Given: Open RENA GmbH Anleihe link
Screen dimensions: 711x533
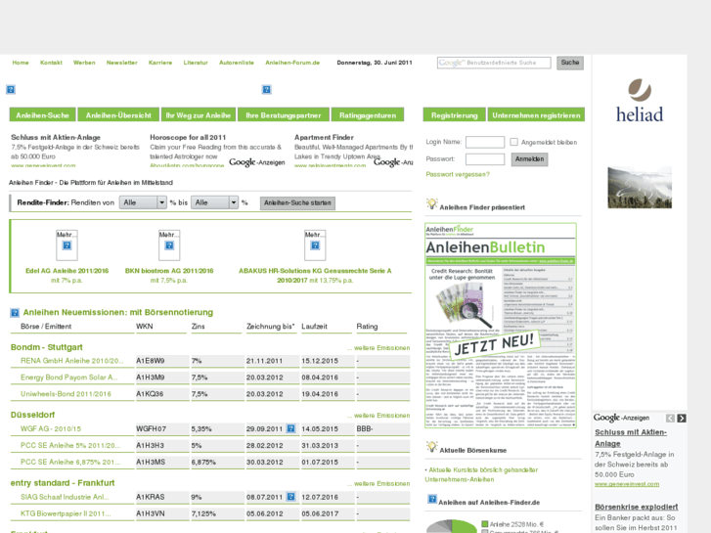Looking at the screenshot, I should click(71, 361).
